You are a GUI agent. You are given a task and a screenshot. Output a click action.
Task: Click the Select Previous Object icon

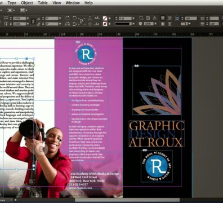pos(97,18)
